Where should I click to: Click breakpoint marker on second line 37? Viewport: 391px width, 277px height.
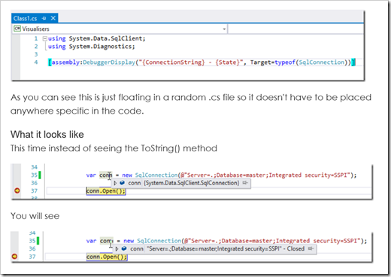click(x=14, y=257)
